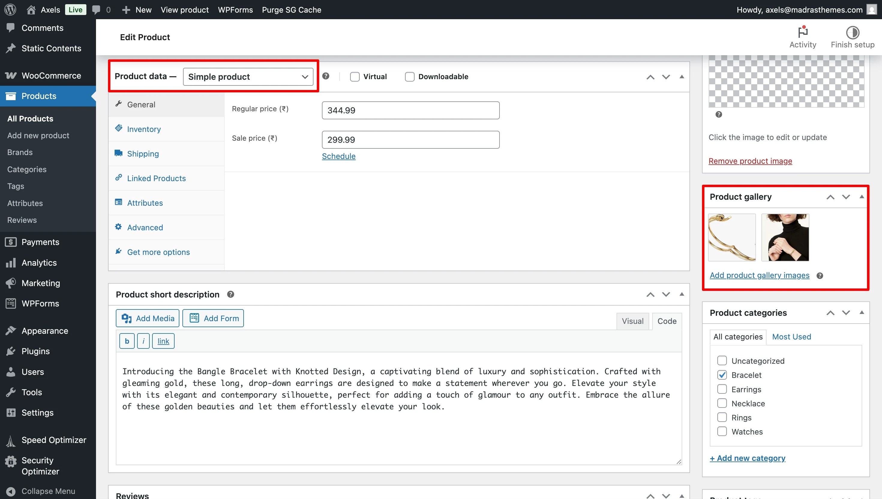The height and width of the screenshot is (499, 882).
Task: Click into the Regular price field
Action: (x=410, y=110)
